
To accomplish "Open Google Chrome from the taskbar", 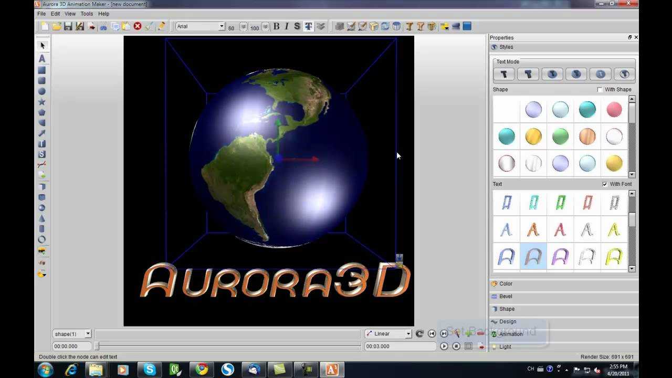I will coord(202,370).
